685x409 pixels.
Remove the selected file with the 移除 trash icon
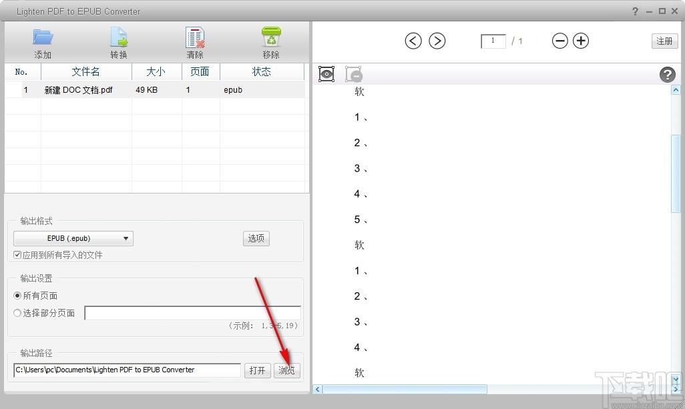pyautogui.click(x=271, y=37)
